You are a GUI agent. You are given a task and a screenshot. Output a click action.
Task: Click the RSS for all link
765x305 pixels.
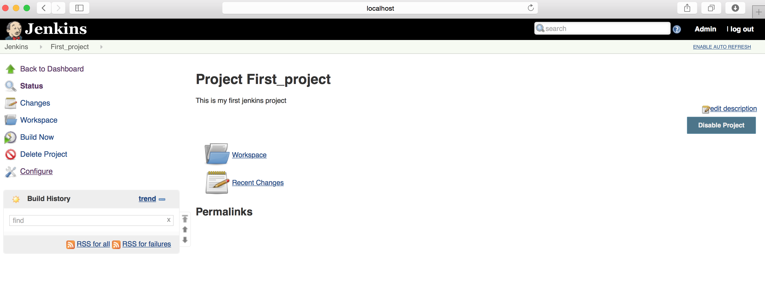93,244
